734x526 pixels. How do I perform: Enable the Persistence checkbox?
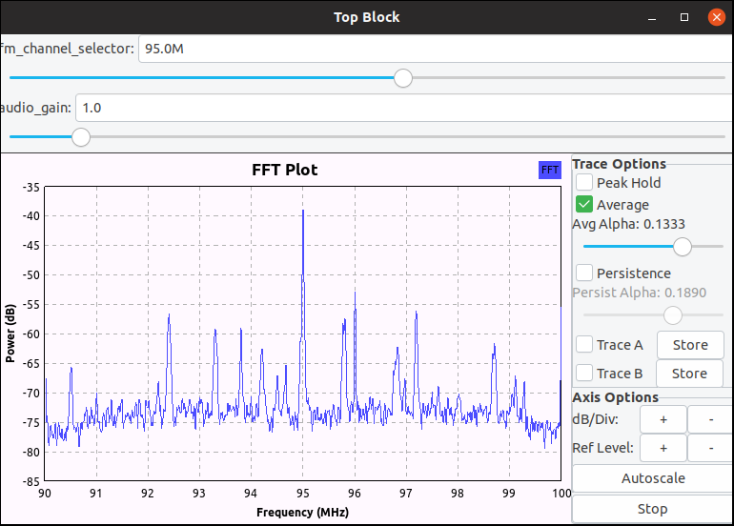tap(584, 273)
